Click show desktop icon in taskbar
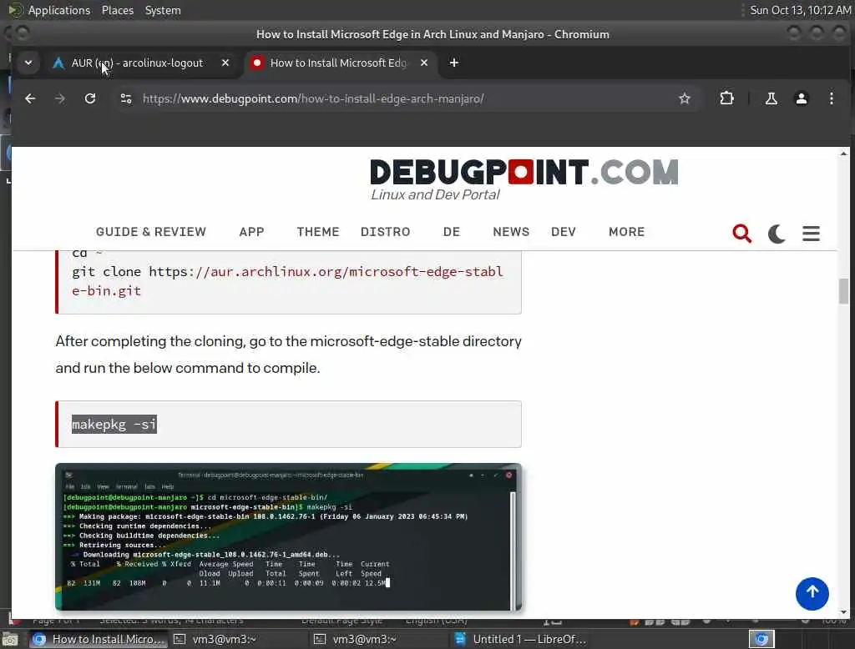855x649 pixels. coord(10,640)
